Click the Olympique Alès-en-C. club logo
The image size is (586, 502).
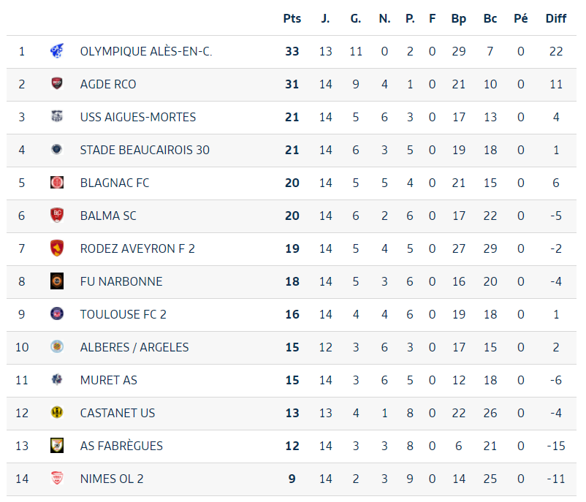click(x=57, y=51)
